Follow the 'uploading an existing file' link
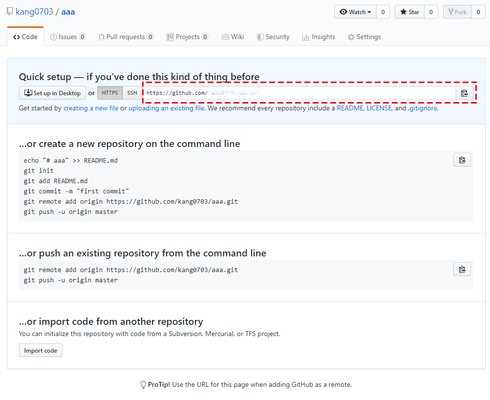Image resolution: width=490 pixels, height=400 pixels. (x=166, y=108)
